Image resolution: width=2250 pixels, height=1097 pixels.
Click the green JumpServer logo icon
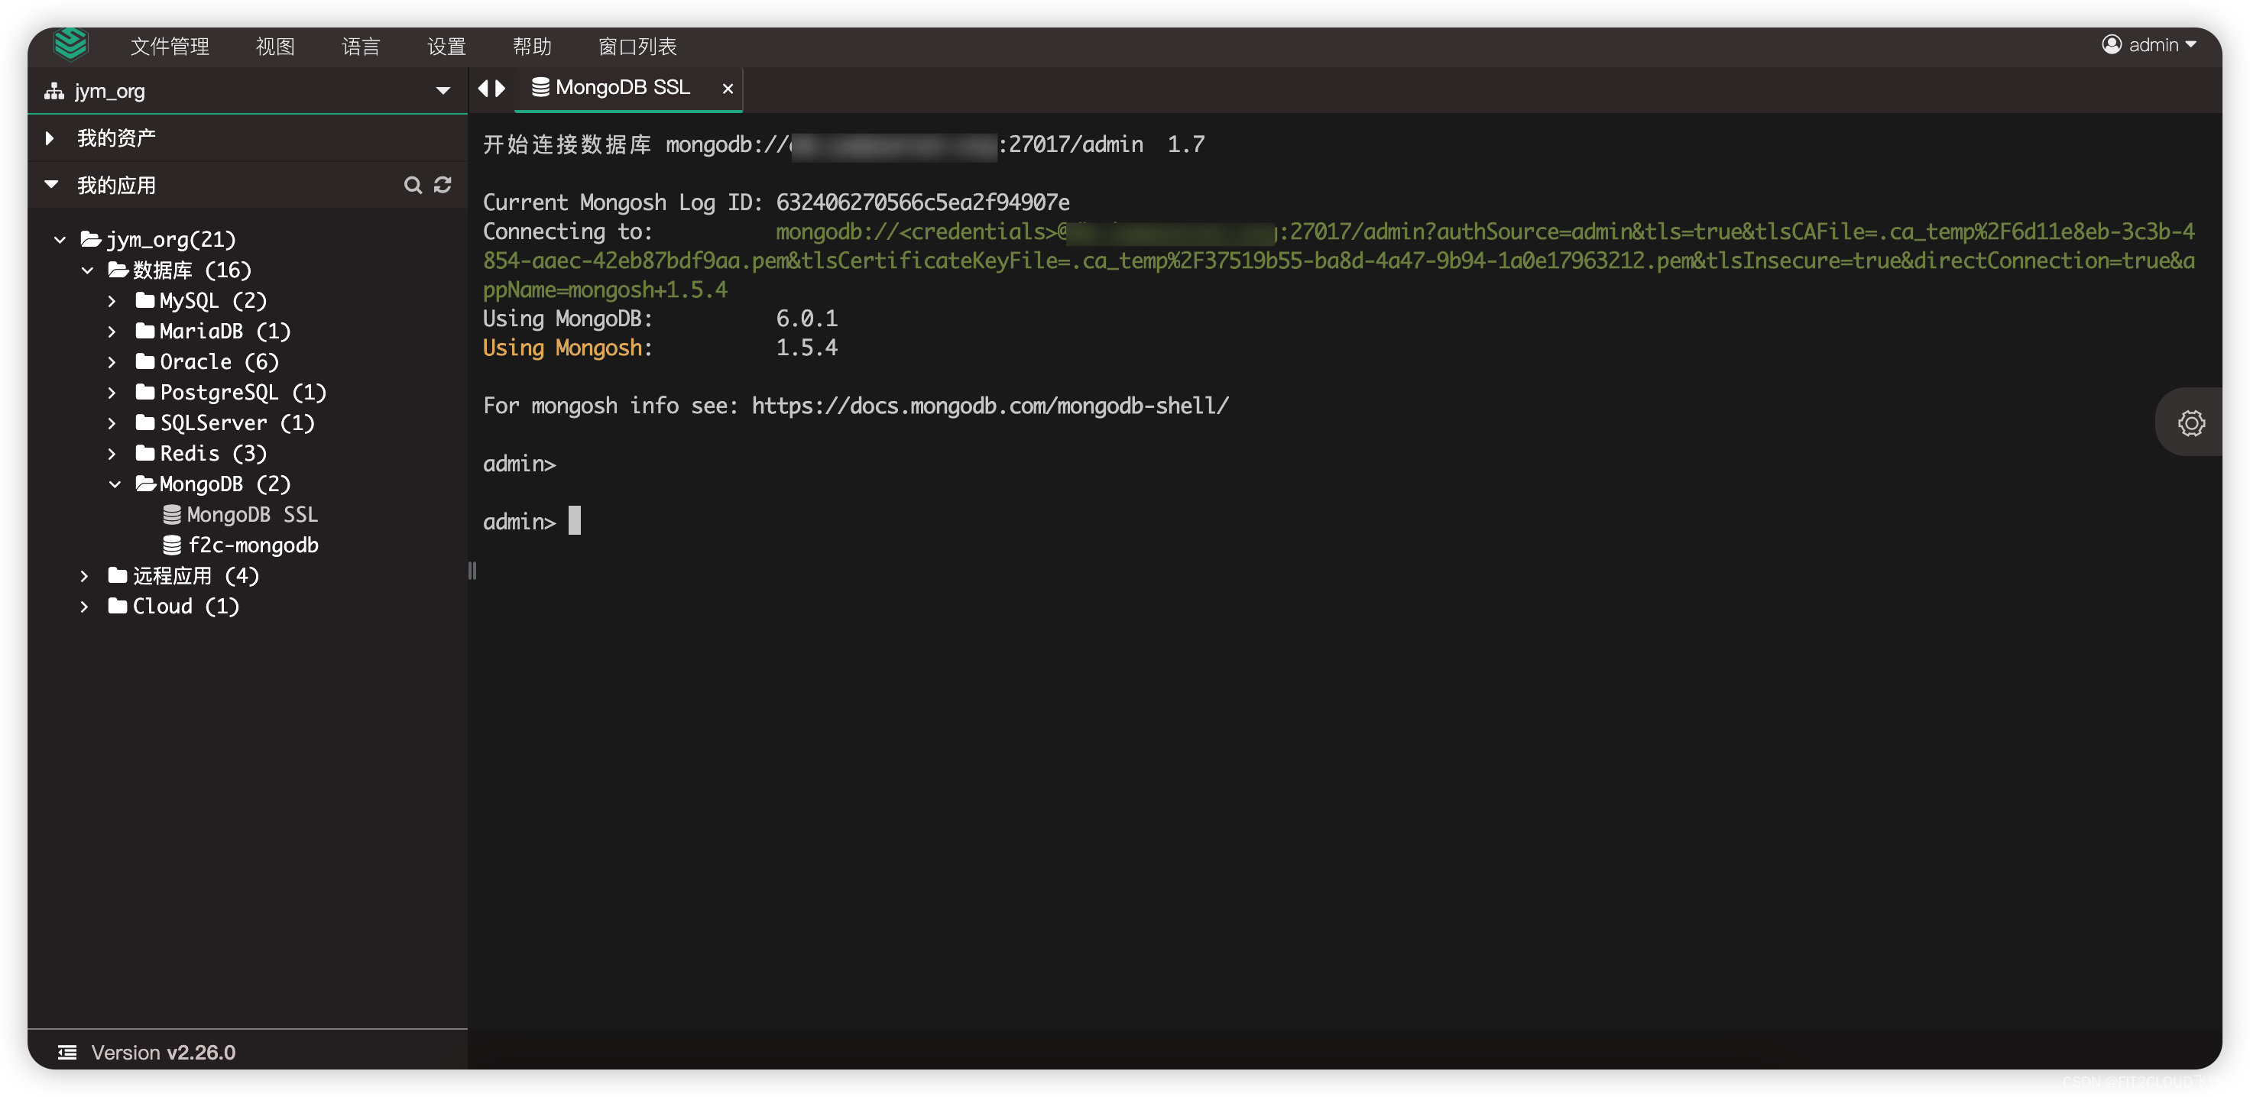(71, 44)
